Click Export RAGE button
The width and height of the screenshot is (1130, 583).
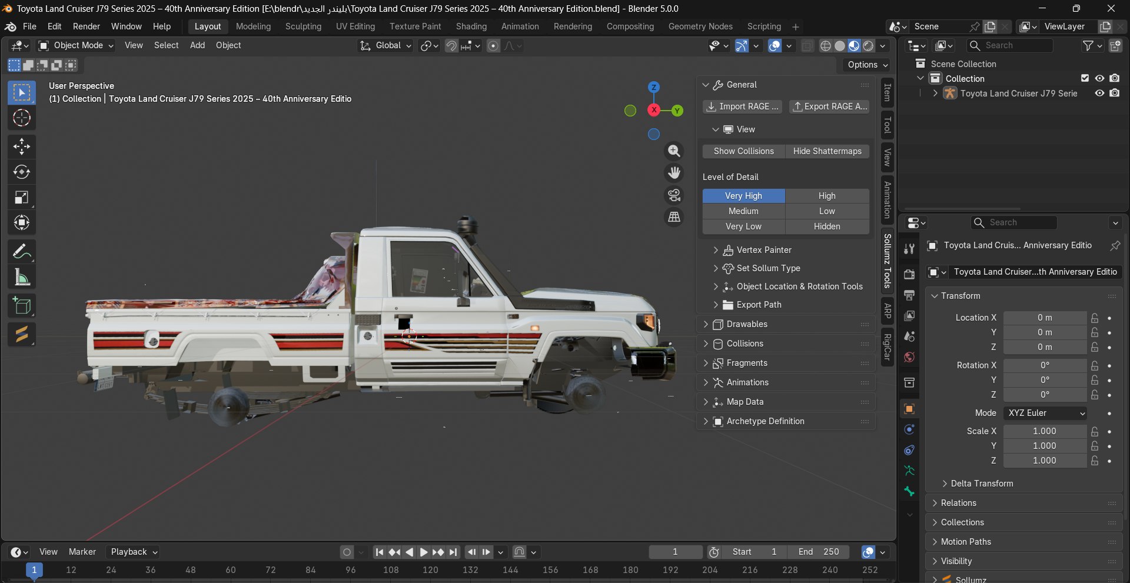click(x=829, y=106)
